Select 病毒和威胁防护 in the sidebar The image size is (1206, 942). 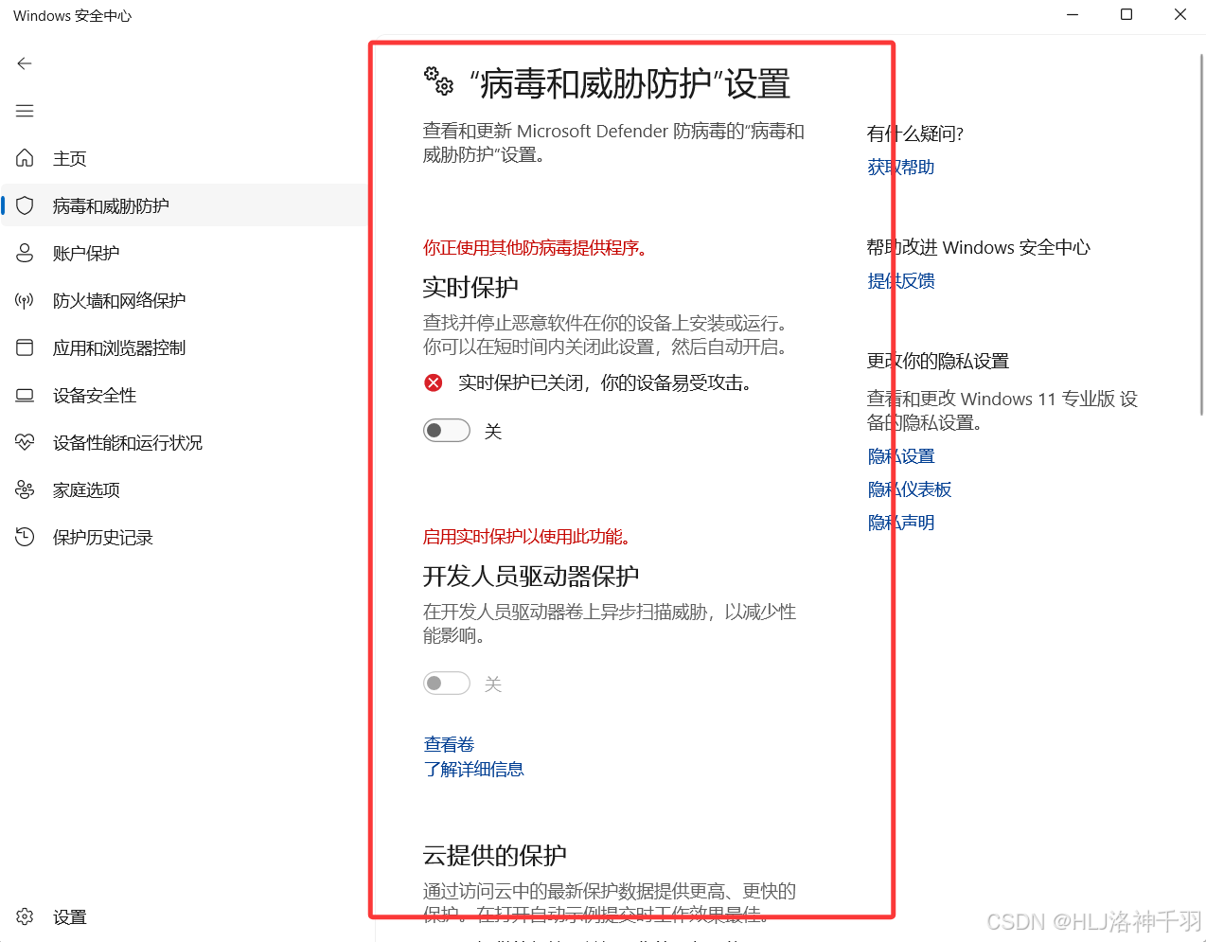click(185, 205)
